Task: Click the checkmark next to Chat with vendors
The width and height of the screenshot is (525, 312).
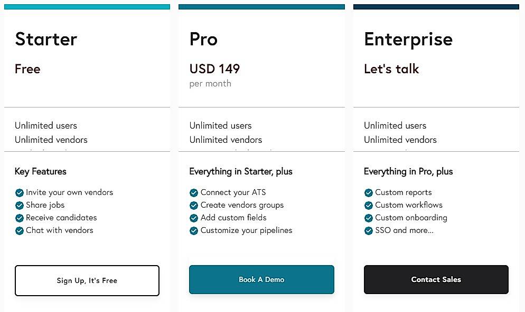Action: [x=20, y=230]
